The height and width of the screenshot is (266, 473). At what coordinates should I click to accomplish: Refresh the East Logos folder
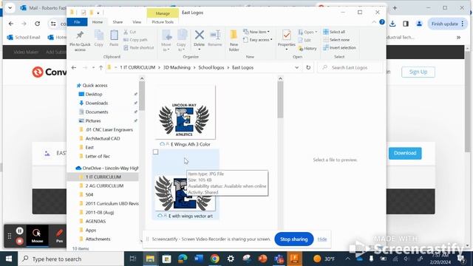[308, 67]
